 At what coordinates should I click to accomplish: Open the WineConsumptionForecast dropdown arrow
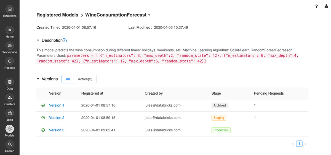click(149, 15)
